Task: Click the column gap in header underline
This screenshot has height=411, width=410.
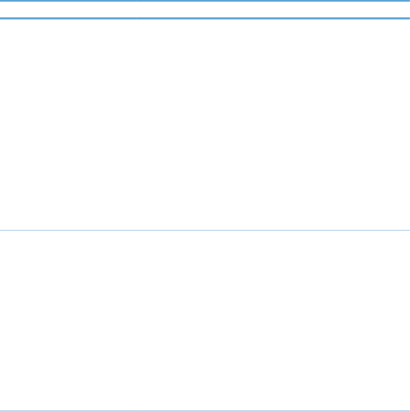Action: tap(136, 18)
